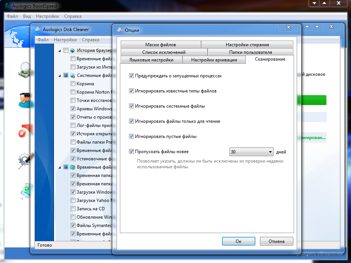Open Файл menu in Disk Cleaner window
The width and height of the screenshot is (351, 263).
(x=43, y=40)
